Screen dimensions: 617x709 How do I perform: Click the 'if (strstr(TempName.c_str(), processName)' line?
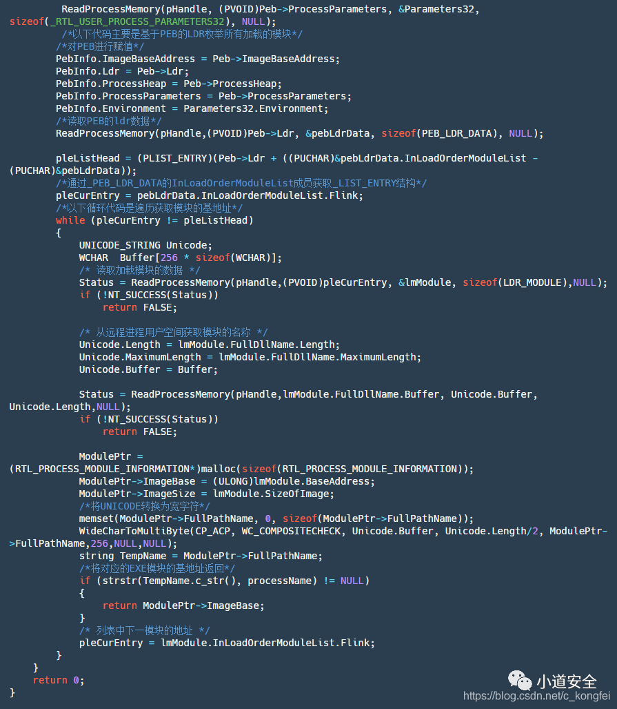[x=224, y=581]
